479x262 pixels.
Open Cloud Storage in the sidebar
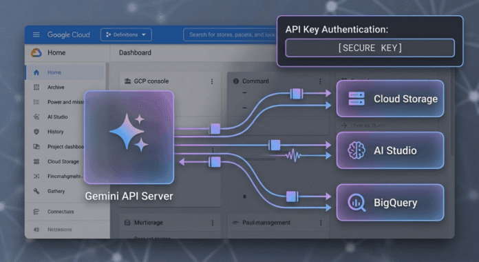point(63,161)
